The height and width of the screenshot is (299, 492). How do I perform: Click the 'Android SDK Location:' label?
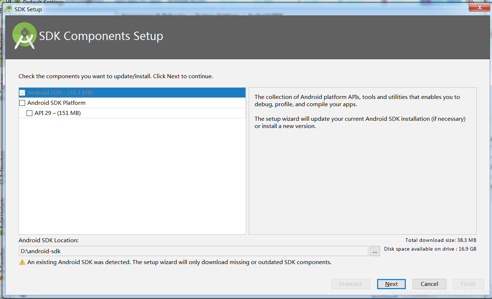click(49, 240)
